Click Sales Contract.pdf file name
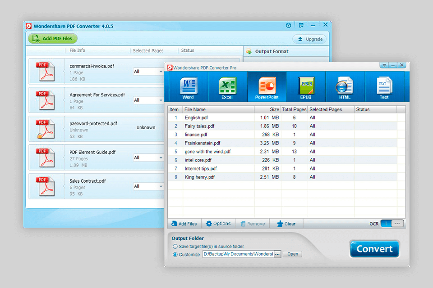This screenshot has height=288, width=433. (88, 181)
